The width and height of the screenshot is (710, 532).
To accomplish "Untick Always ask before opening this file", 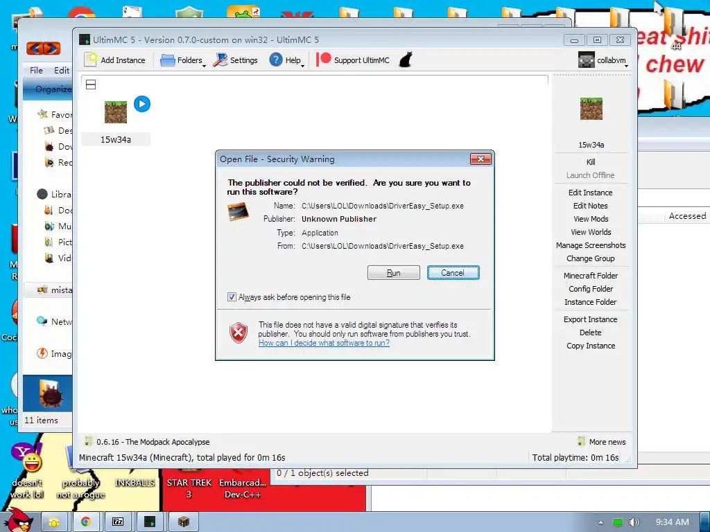I will coord(232,296).
